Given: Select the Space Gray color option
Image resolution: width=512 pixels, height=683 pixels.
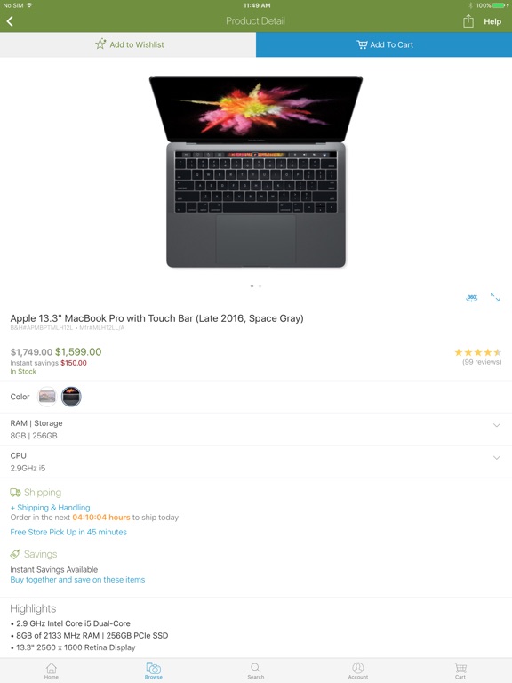Looking at the screenshot, I should click(71, 397).
